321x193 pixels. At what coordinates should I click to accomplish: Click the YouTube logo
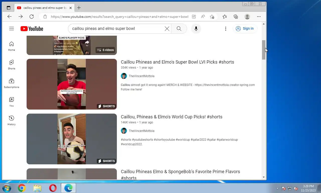click(32, 29)
